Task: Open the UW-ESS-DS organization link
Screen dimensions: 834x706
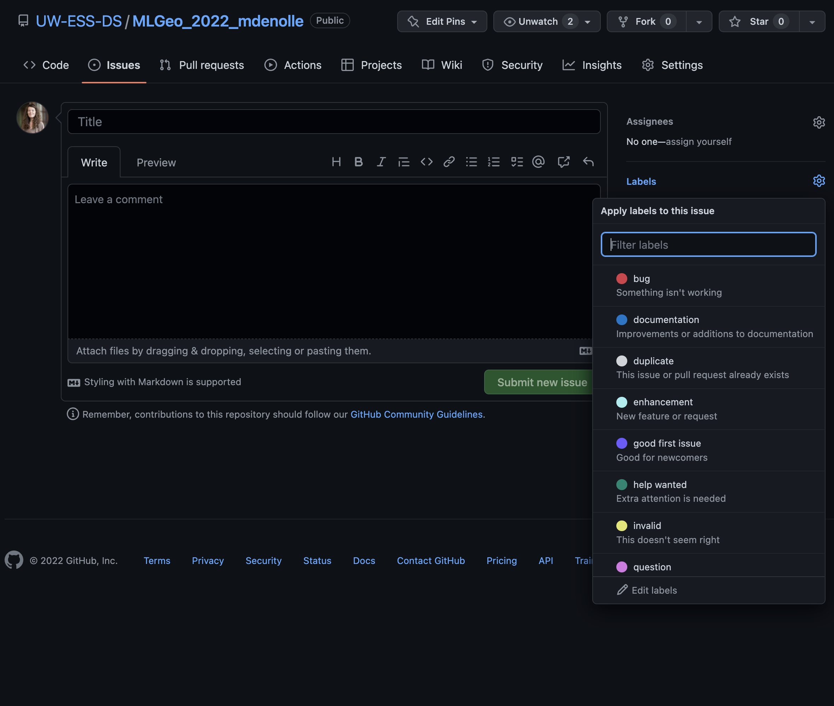Action: (x=79, y=21)
